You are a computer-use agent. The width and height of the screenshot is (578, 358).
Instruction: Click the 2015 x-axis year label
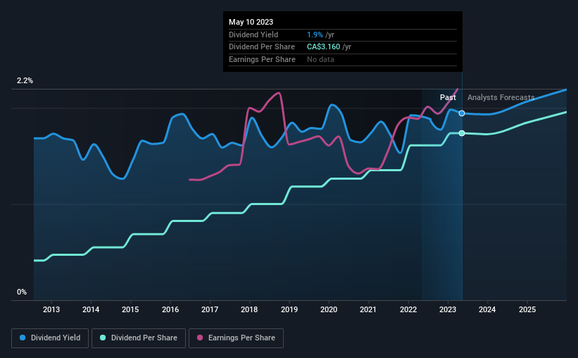coord(130,309)
